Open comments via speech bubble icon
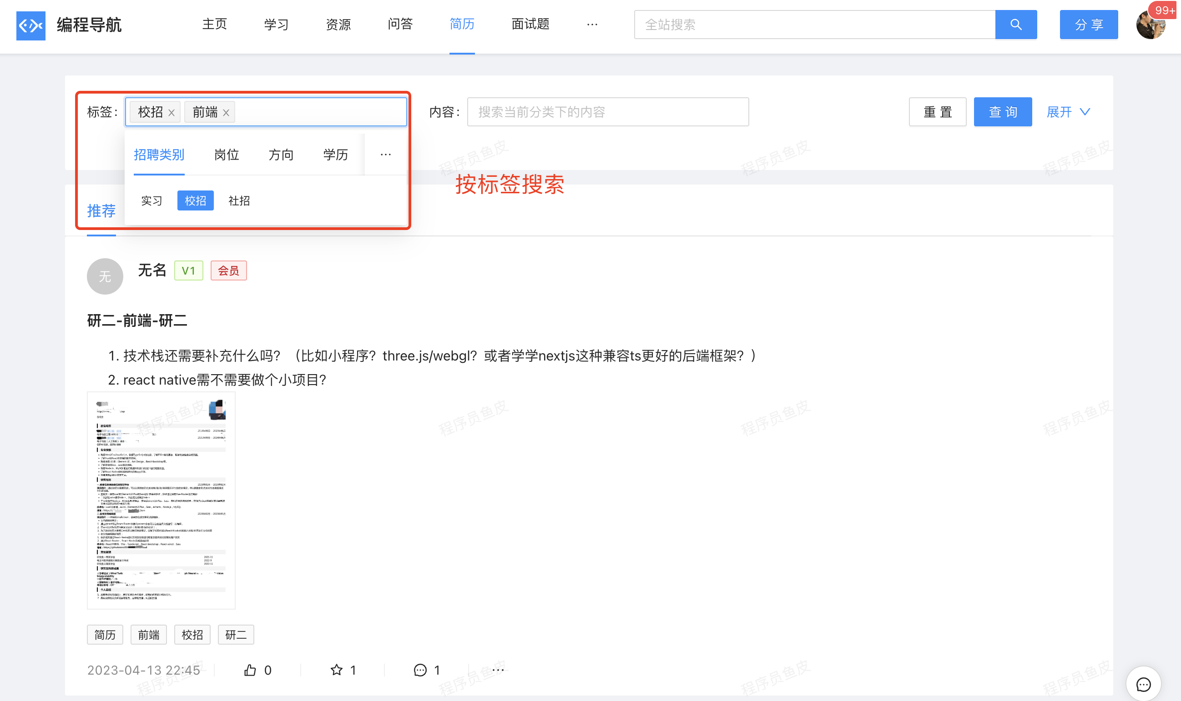This screenshot has width=1181, height=701. pos(420,670)
